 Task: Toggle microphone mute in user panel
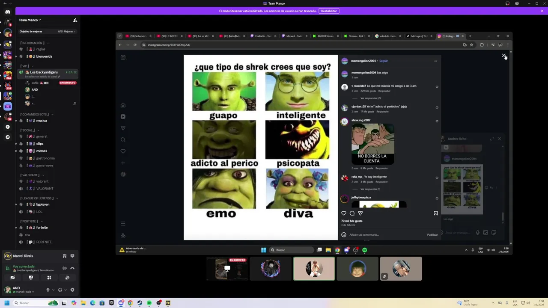coord(48,290)
